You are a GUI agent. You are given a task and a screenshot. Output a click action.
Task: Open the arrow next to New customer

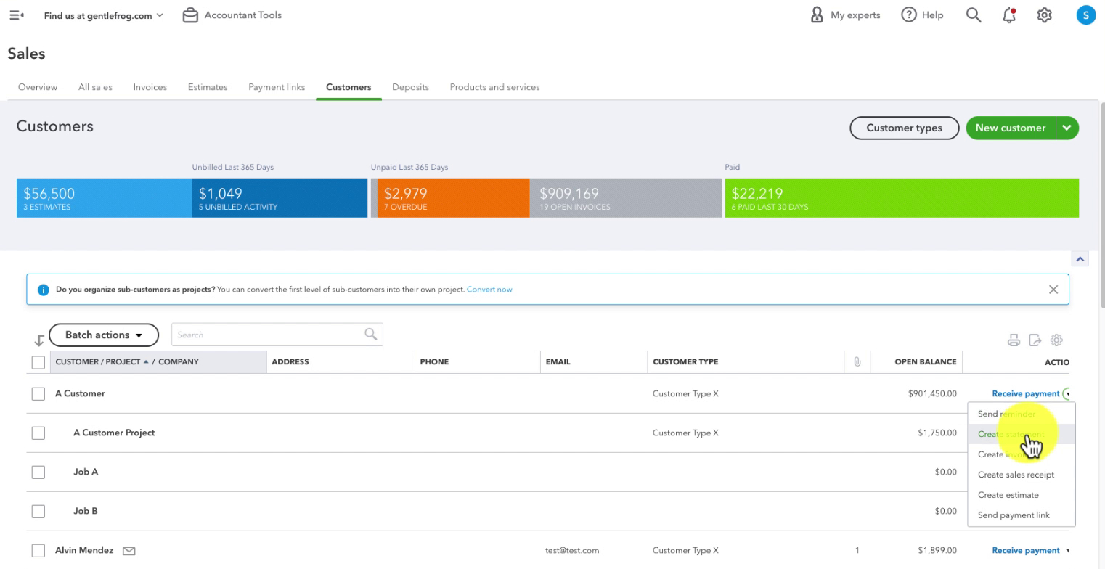click(x=1067, y=128)
